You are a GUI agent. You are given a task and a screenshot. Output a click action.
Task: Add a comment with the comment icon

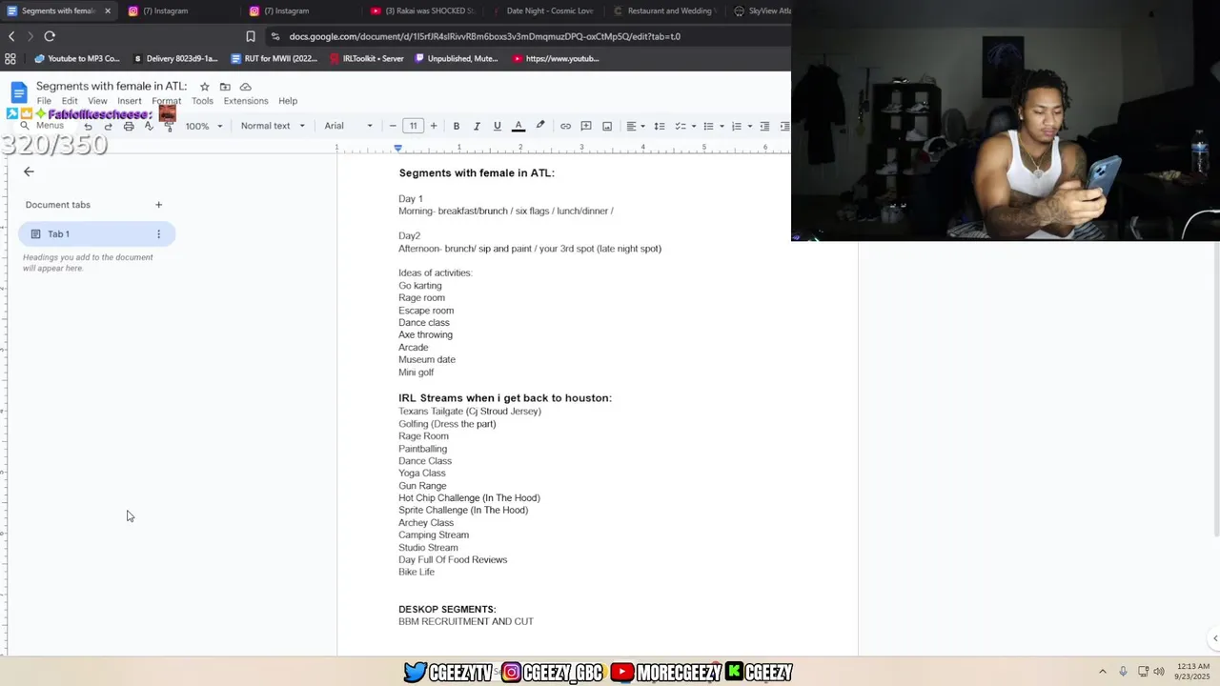click(586, 126)
